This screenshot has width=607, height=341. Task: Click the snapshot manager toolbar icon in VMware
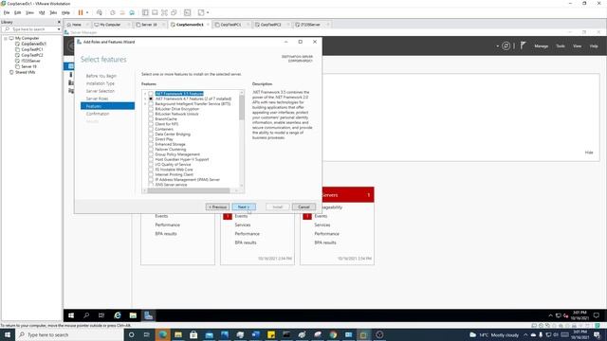tap(132, 12)
